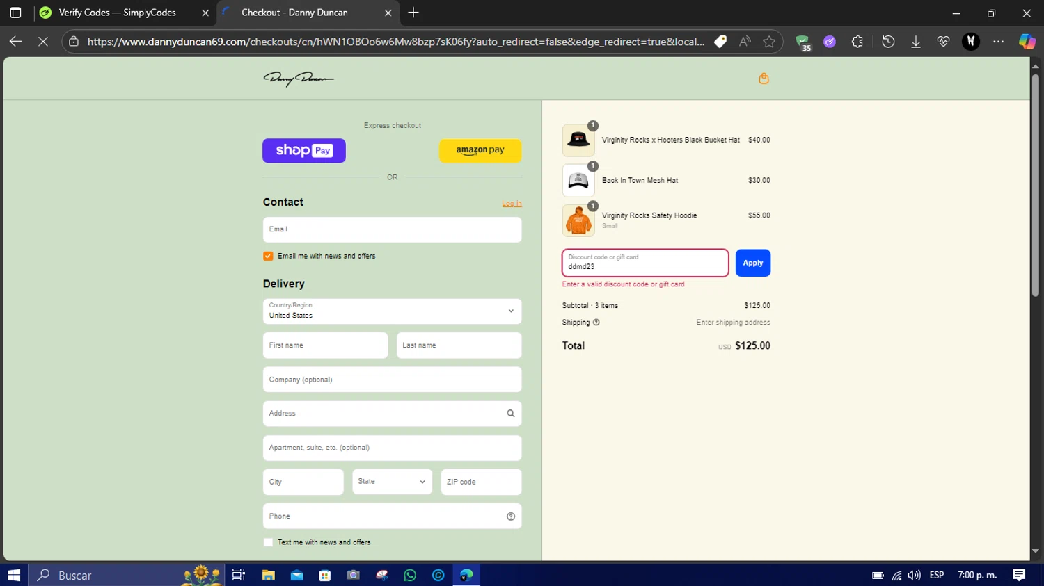This screenshot has width=1044, height=586.
Task: Open browser settings and more menu
Action: coord(999,42)
